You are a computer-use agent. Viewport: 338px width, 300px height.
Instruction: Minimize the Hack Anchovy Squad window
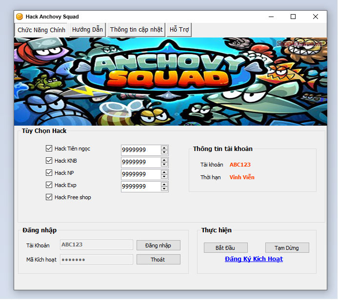click(271, 17)
